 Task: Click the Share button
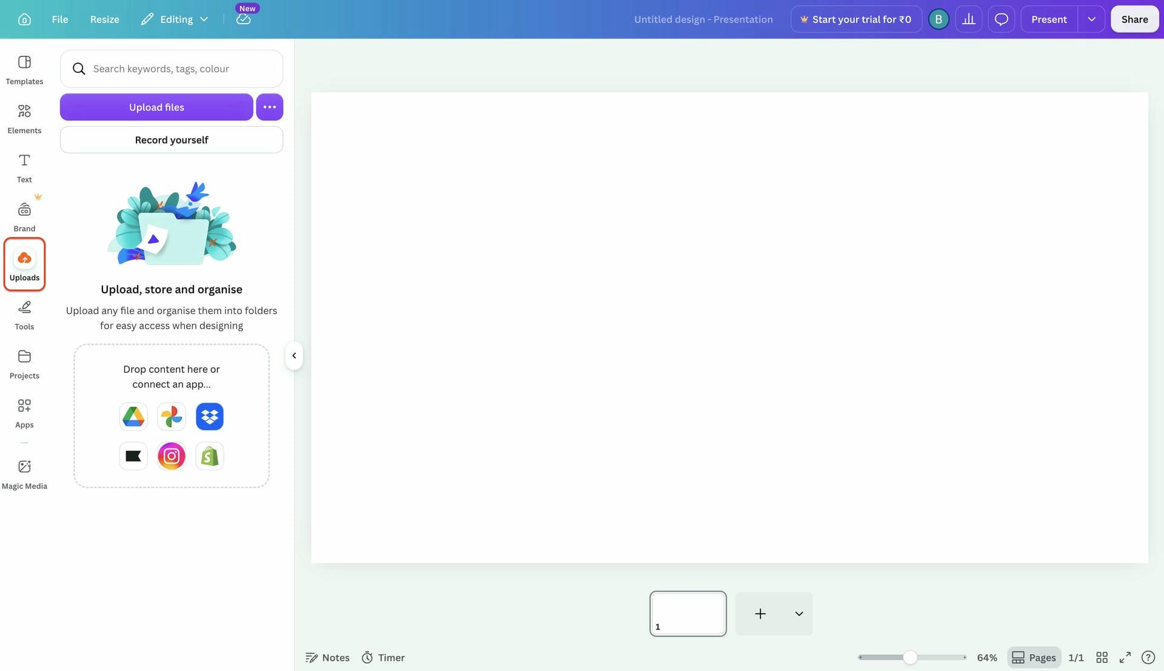click(1134, 19)
